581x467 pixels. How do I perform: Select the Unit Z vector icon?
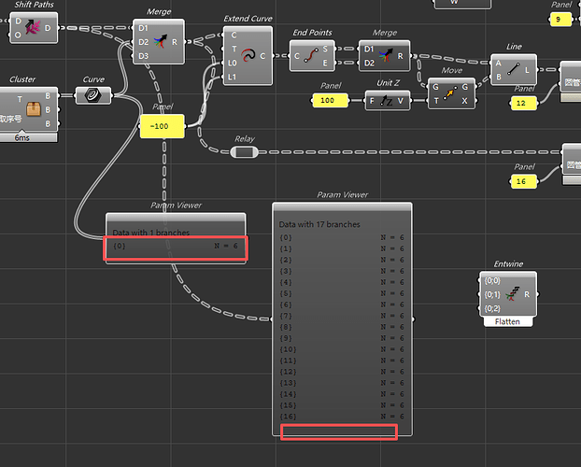(x=384, y=100)
